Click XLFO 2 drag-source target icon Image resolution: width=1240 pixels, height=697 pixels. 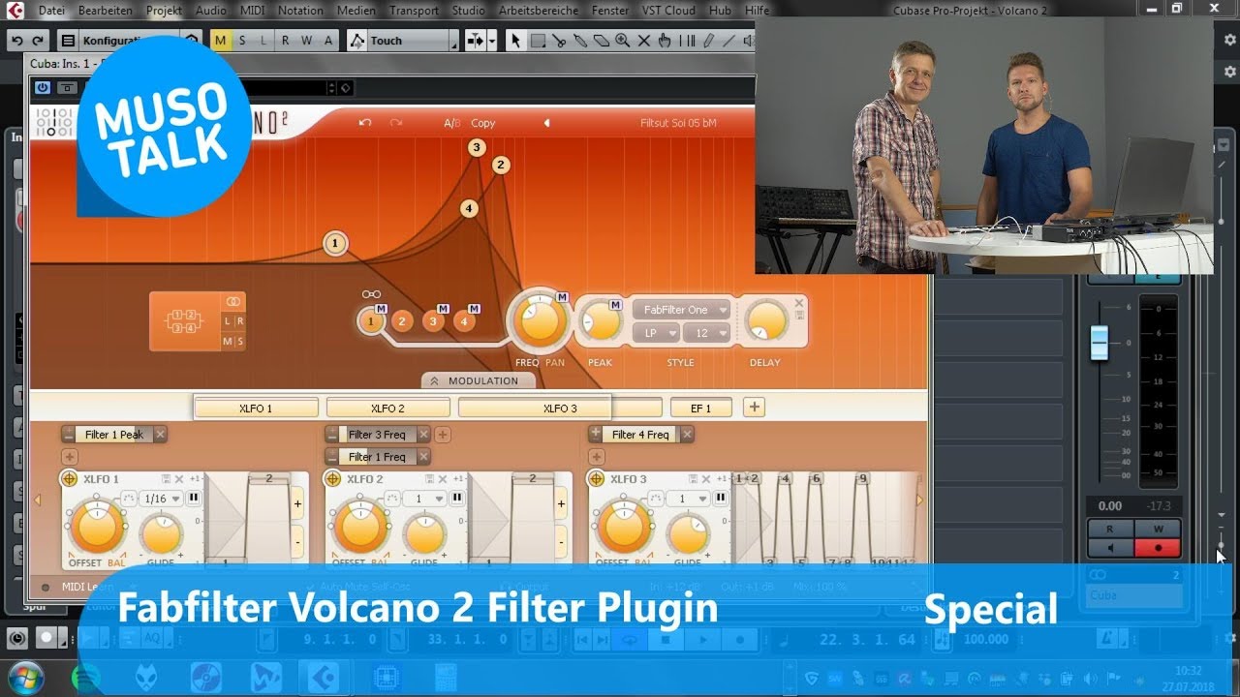point(333,479)
